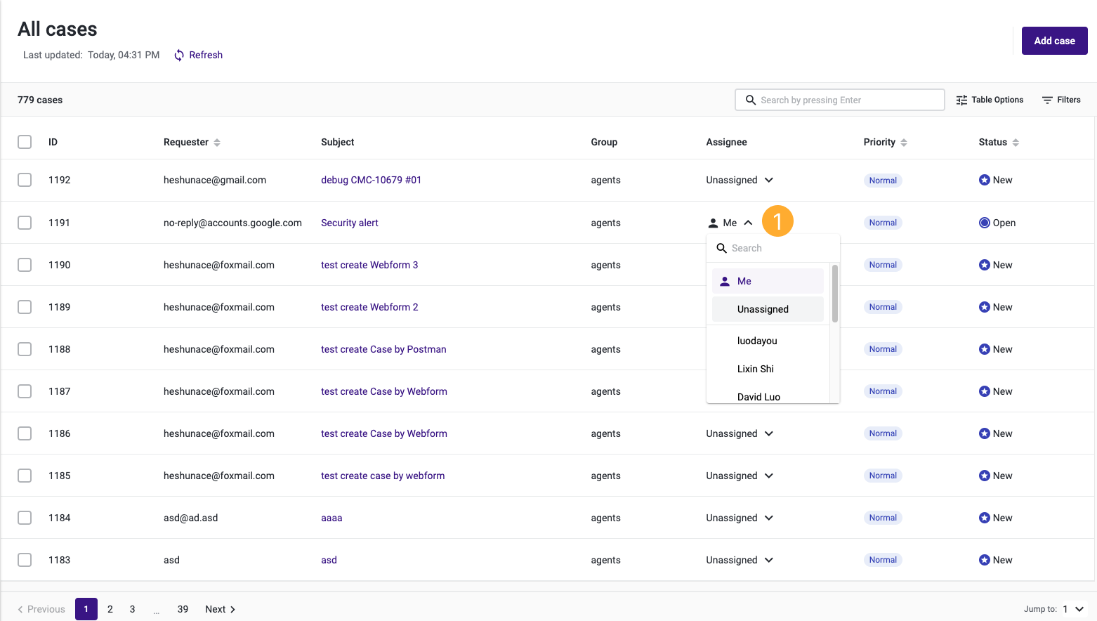Toggle the select-all cases checkbox in header

(x=25, y=142)
